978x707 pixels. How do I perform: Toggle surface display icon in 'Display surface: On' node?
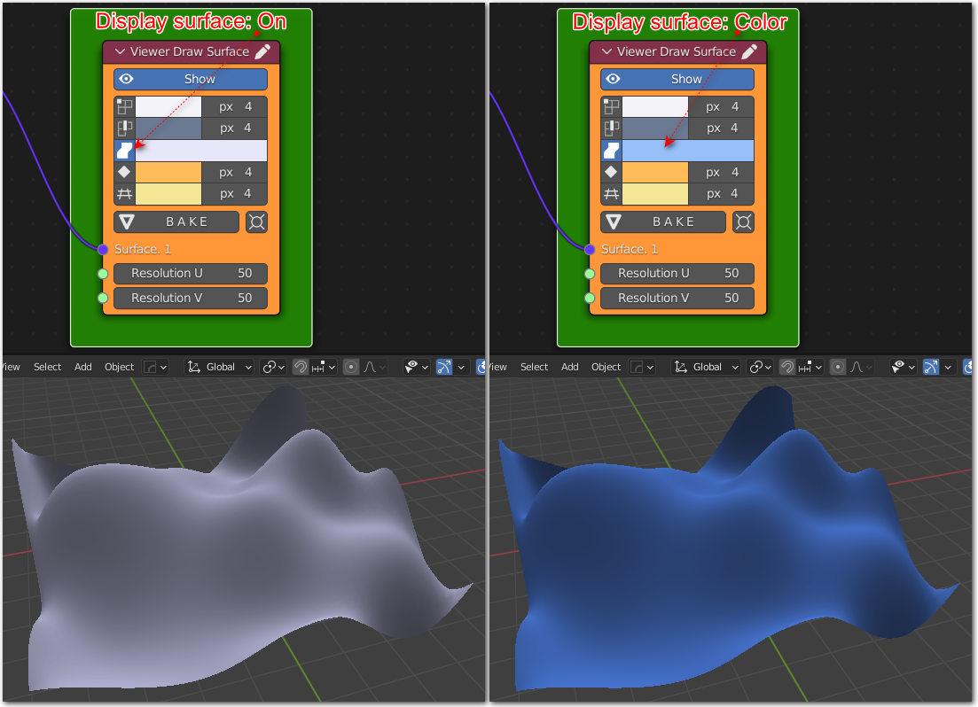pos(125,151)
